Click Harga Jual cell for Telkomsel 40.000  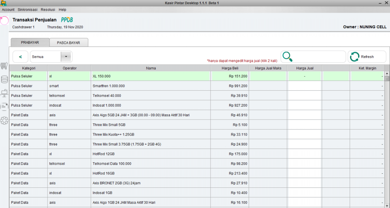[305, 96]
